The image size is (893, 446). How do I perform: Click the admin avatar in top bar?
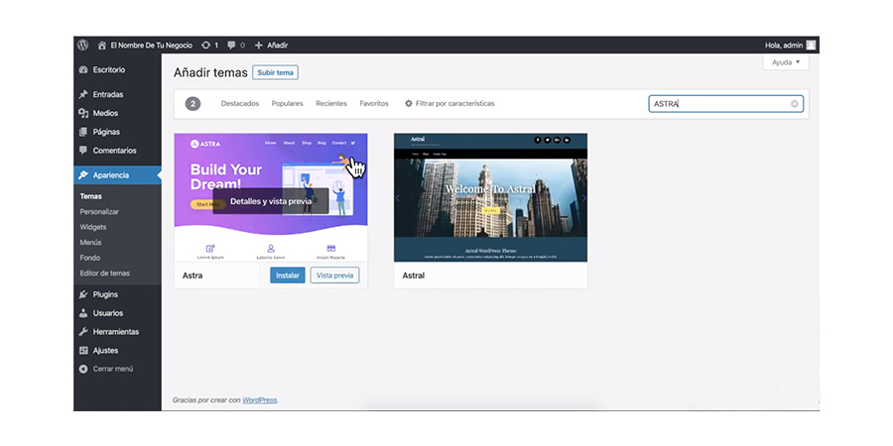click(x=811, y=45)
